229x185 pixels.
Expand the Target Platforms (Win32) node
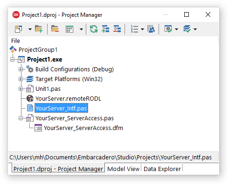(21, 79)
